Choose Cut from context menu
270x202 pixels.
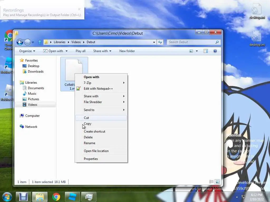coord(101,118)
